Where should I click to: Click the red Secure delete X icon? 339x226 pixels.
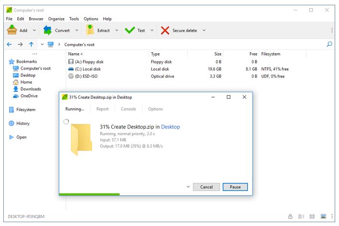[x=165, y=31]
